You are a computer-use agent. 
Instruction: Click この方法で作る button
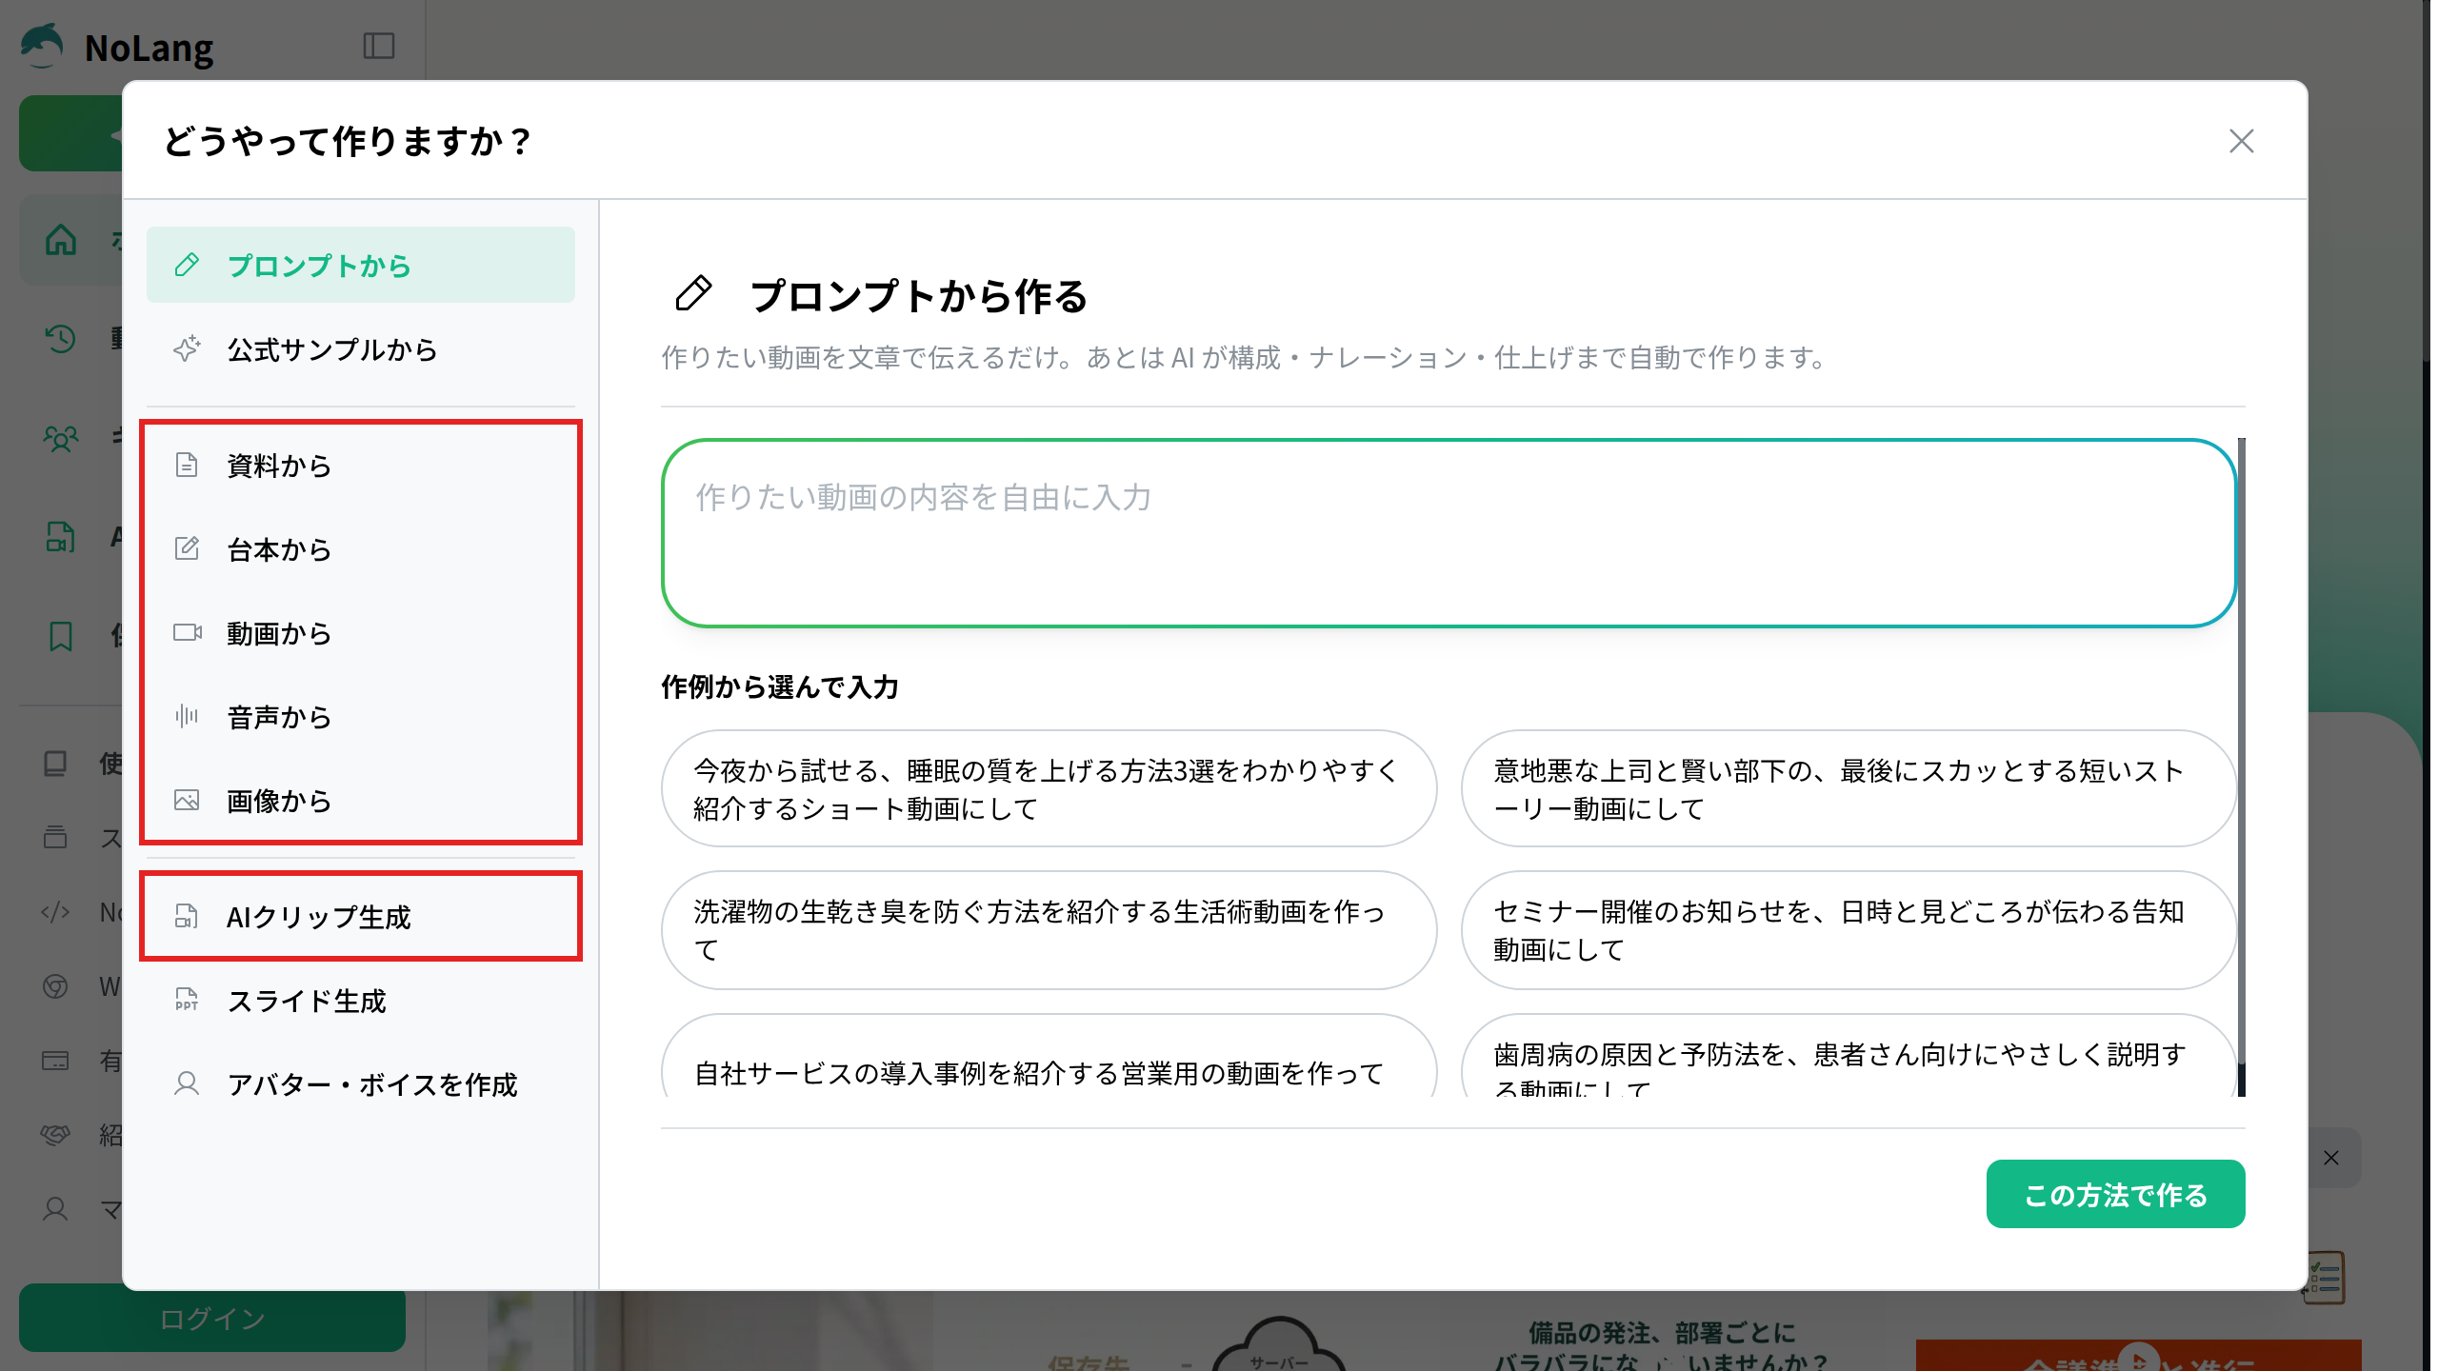2115,1194
